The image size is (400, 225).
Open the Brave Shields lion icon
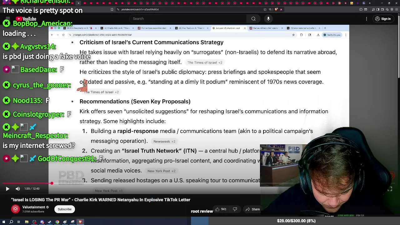point(276,9)
